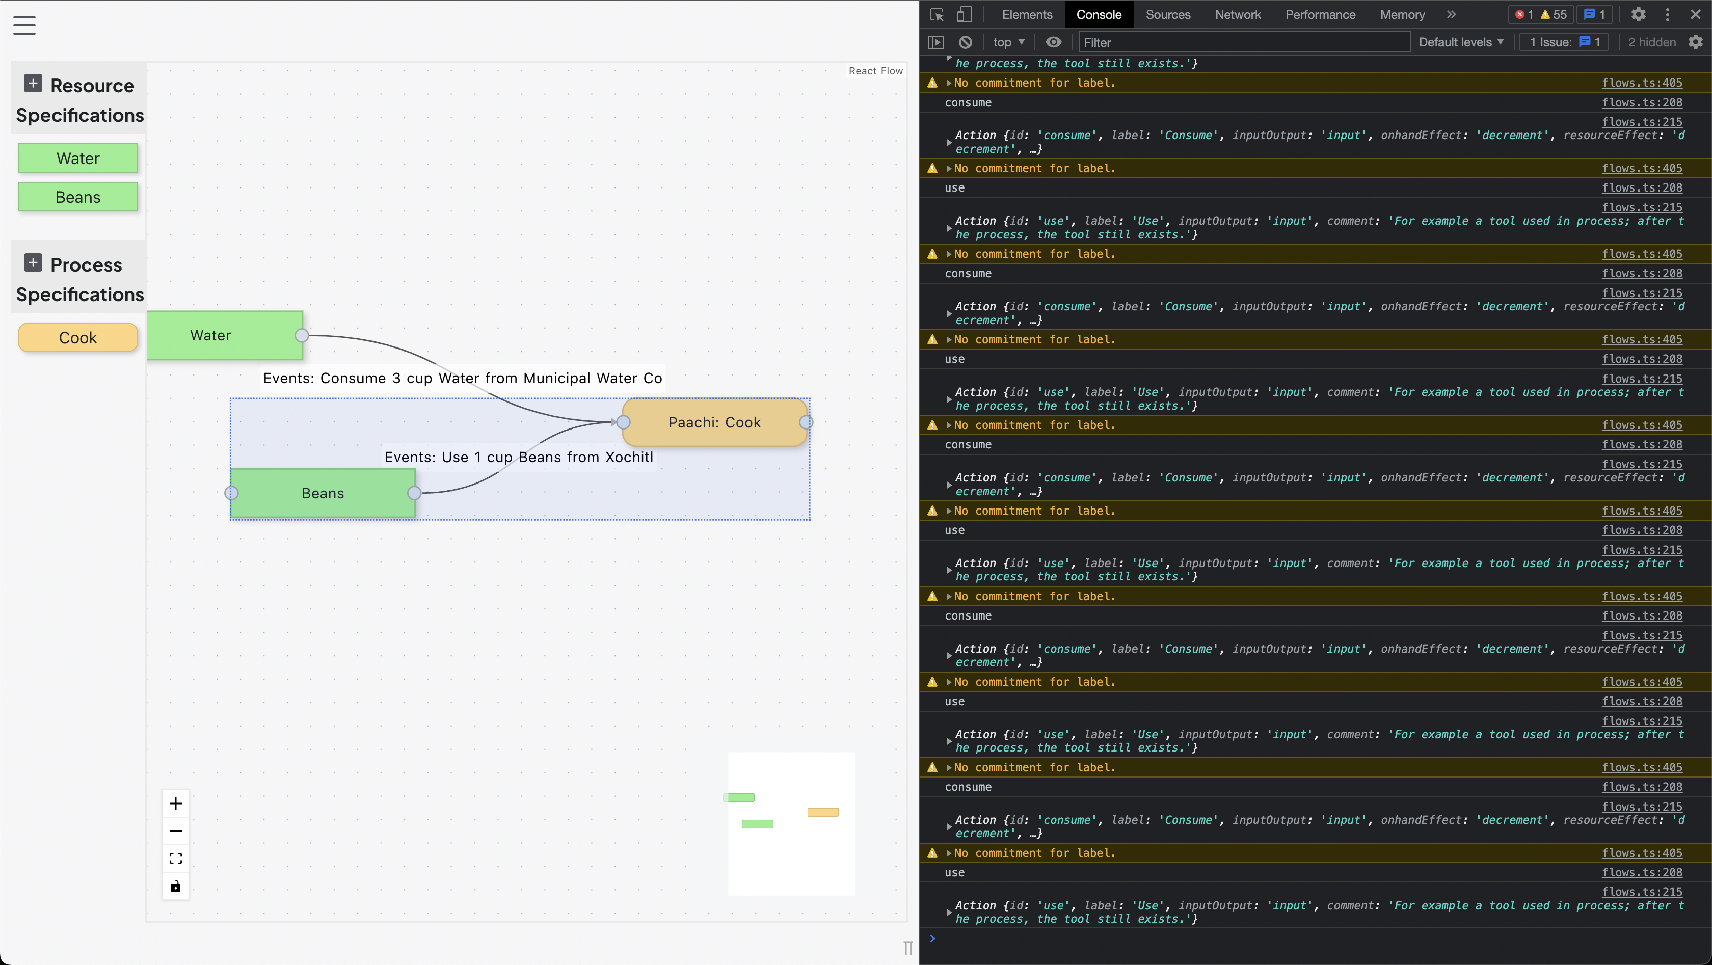Open DevTools settings gear
This screenshot has height=965, width=1712.
(x=1639, y=14)
